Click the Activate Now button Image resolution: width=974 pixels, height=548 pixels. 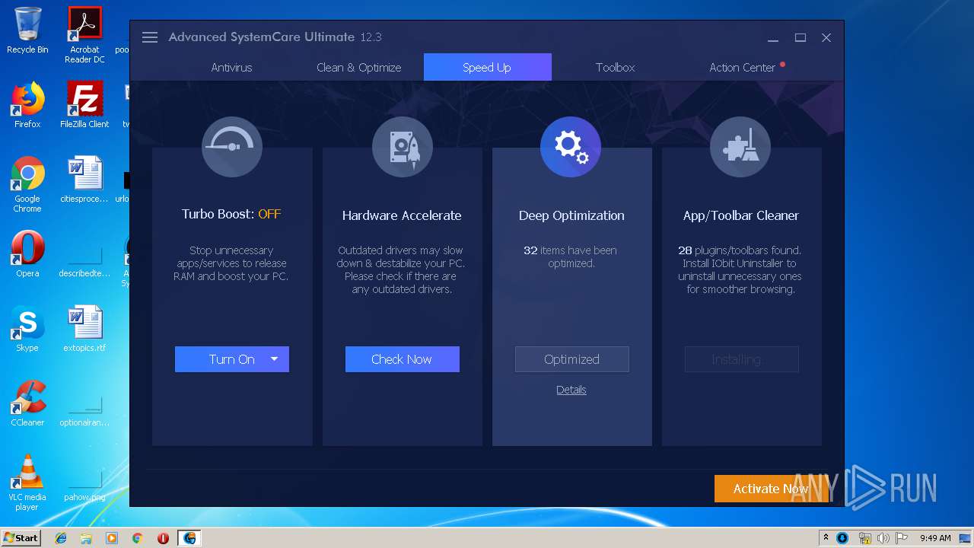(x=771, y=489)
